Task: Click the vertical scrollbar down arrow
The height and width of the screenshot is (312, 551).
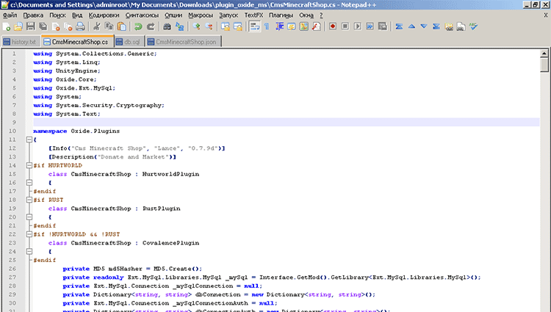Action: pyautogui.click(x=544, y=307)
